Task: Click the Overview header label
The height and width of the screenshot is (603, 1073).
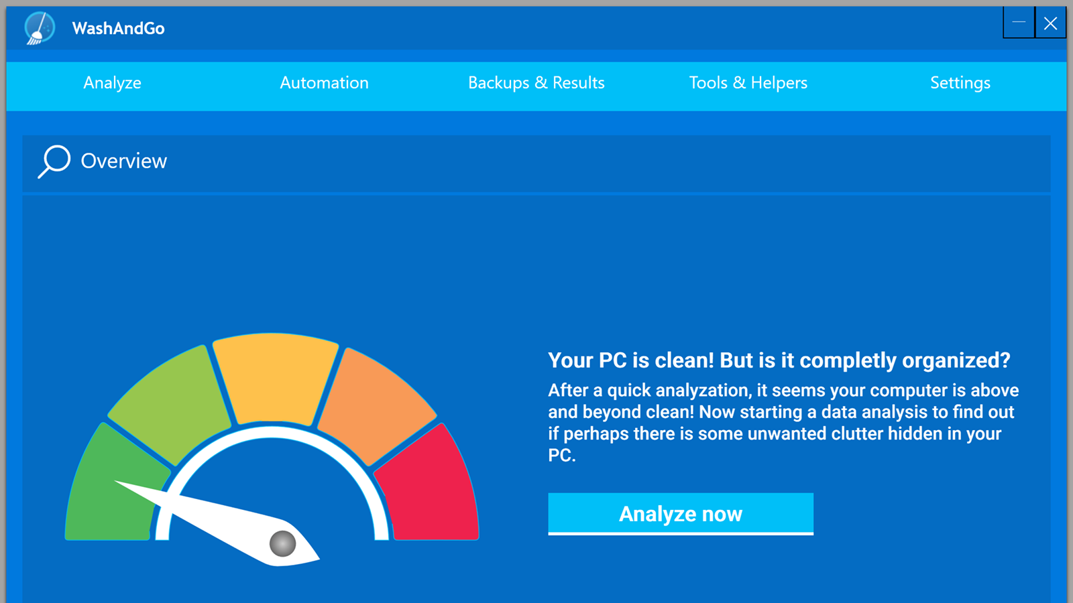Action: (123, 161)
